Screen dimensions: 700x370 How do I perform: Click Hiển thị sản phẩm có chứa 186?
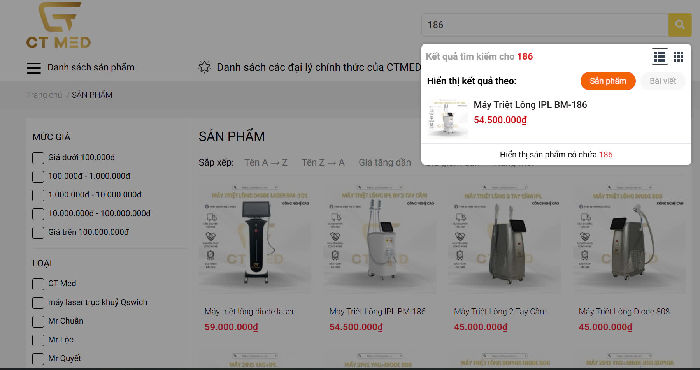click(556, 155)
